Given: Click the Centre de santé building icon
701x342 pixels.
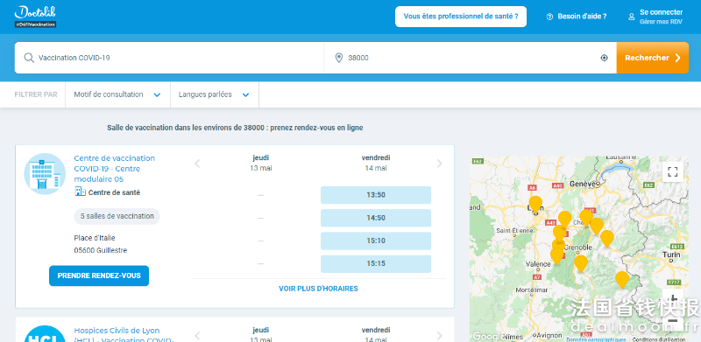Looking at the screenshot, I should click(x=80, y=192).
